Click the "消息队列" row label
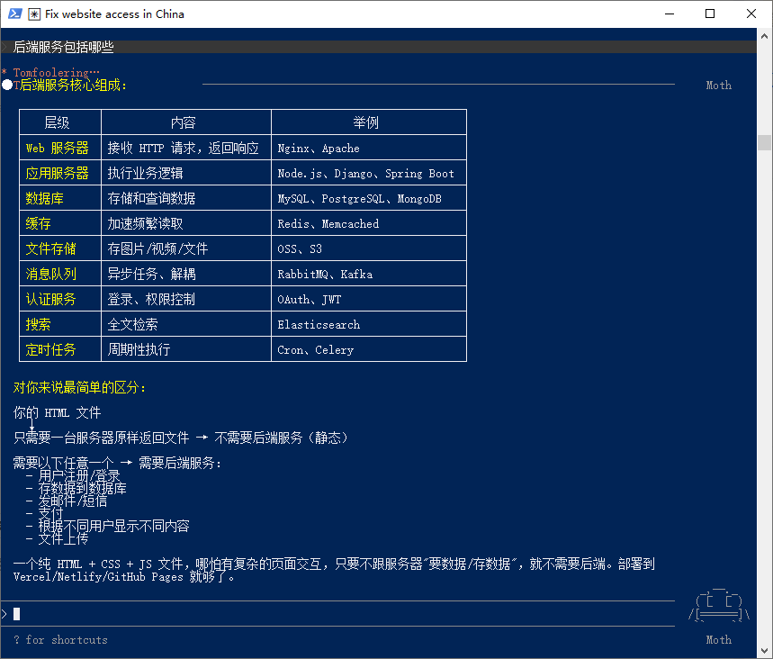Viewport: 773px width, 659px height. [x=51, y=275]
